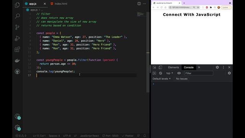The height and width of the screenshot is (138, 245).
Task: Toggle the DevTools device toolbar
Action: [x=160, y=67]
